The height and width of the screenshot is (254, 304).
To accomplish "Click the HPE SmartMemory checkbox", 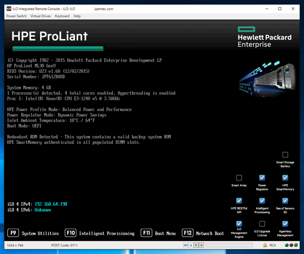I will click(x=285, y=178).
